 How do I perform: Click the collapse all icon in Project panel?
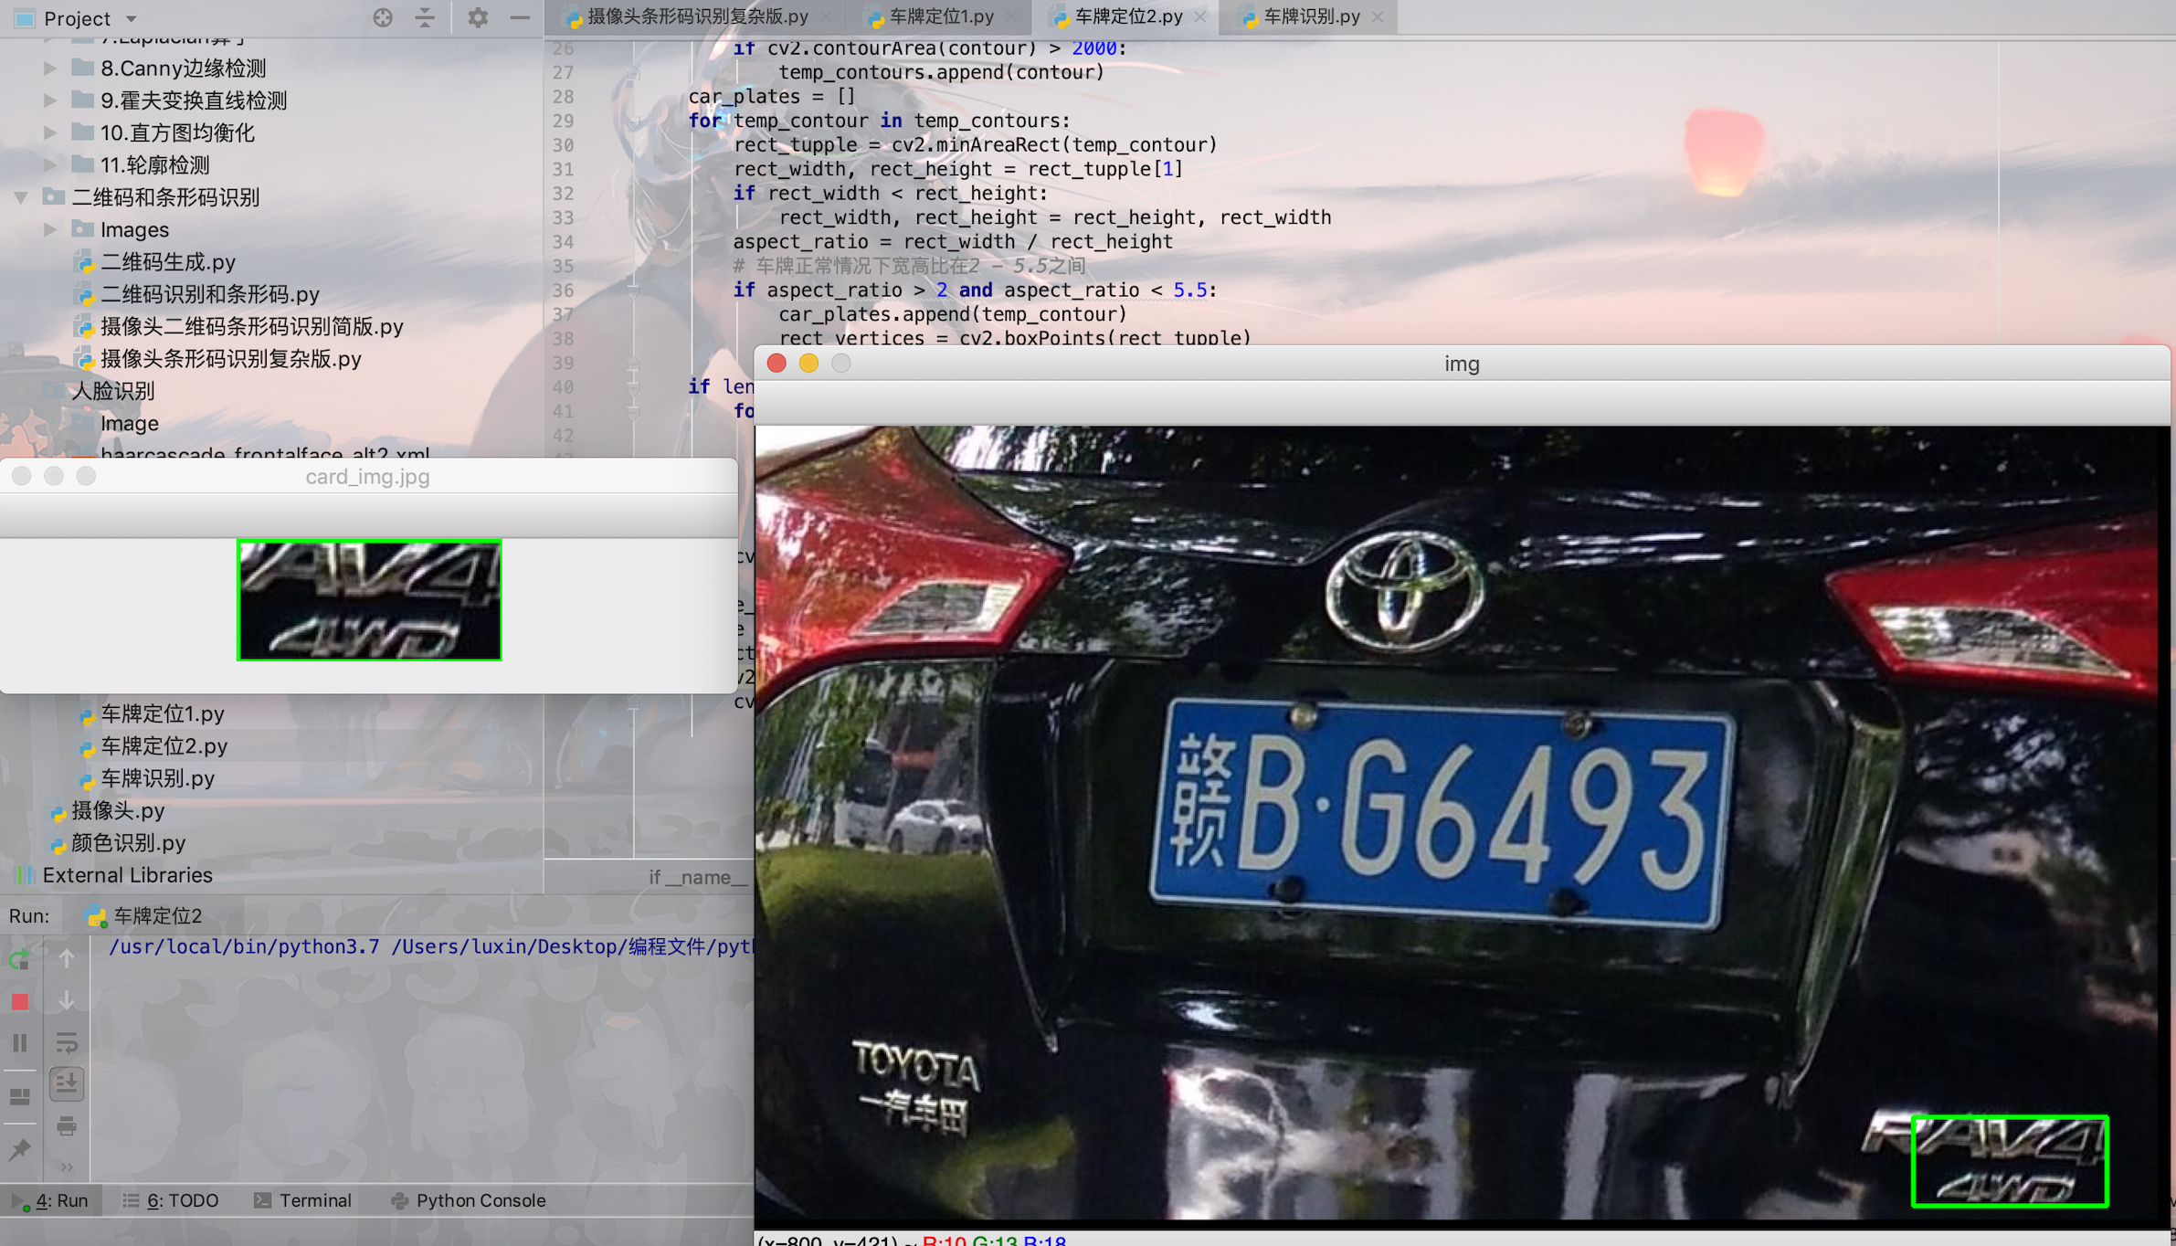coord(425,17)
